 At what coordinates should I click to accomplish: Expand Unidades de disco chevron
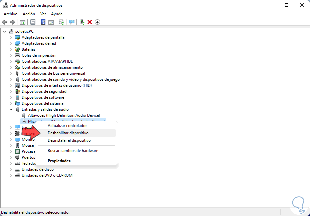pyautogui.click(x=11, y=170)
